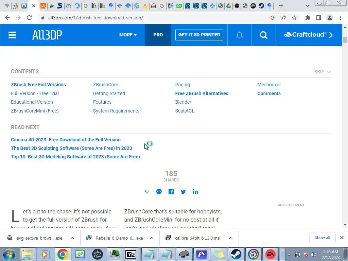Viewport: 348px width, 261px height.
Task: Click the volume icon in system tray
Action: (313, 255)
